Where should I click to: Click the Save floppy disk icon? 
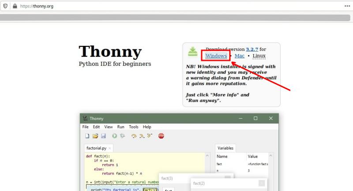click(103, 136)
